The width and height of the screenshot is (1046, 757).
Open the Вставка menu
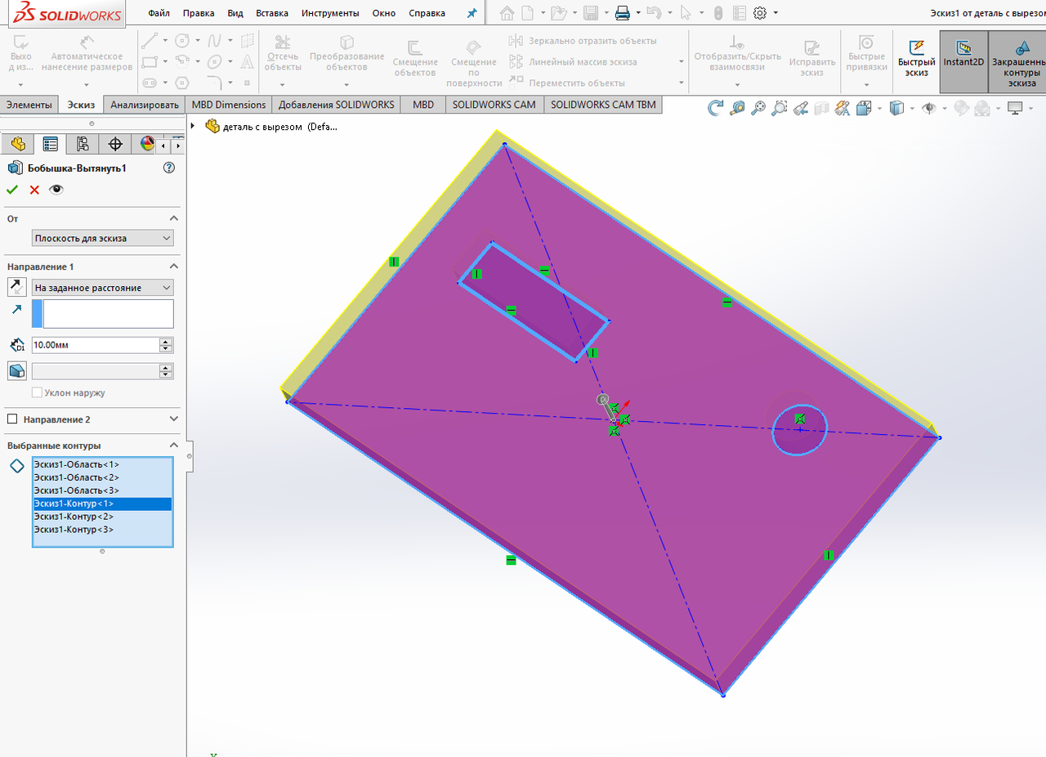click(272, 13)
